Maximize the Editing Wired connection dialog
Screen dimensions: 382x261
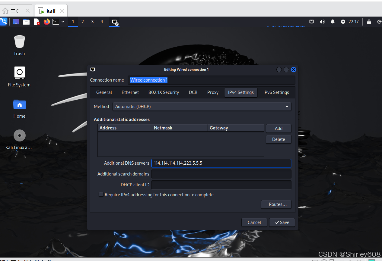(286, 70)
